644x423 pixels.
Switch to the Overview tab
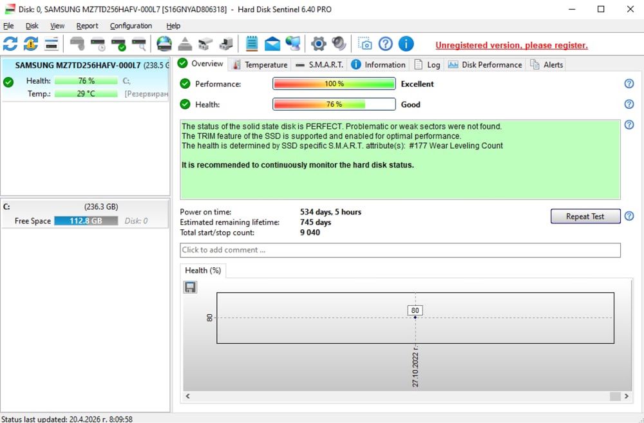pyautogui.click(x=201, y=64)
